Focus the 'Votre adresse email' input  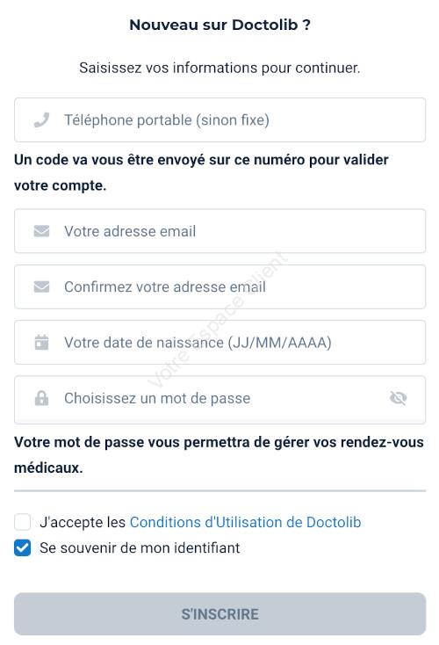point(219,231)
